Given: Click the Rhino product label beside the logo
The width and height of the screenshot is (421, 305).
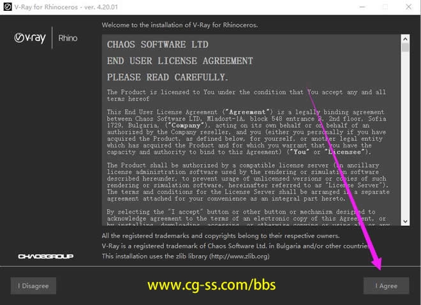Looking at the screenshot, I should coord(68,38).
